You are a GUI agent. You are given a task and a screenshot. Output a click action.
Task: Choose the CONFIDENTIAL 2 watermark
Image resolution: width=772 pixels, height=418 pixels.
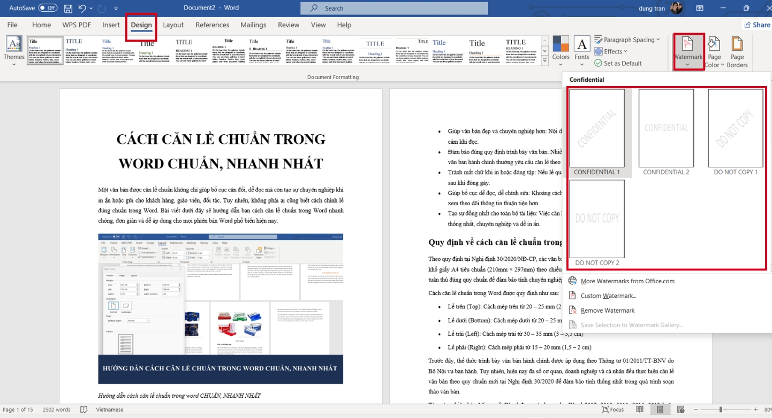click(x=666, y=133)
